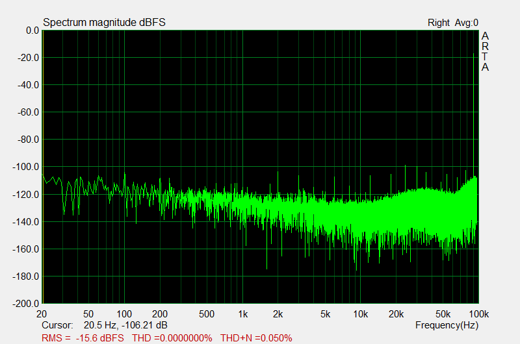520x344 pixels.
Task: Click the 'THD =0.0000000%' readout
Action: [x=172, y=338]
